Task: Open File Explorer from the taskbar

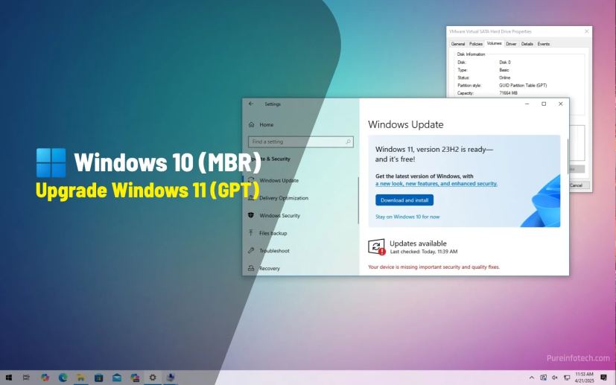Action: (x=81, y=378)
